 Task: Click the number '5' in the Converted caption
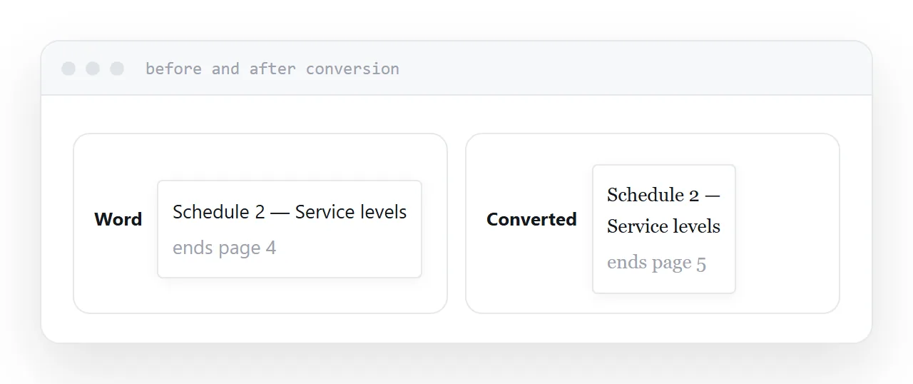701,263
